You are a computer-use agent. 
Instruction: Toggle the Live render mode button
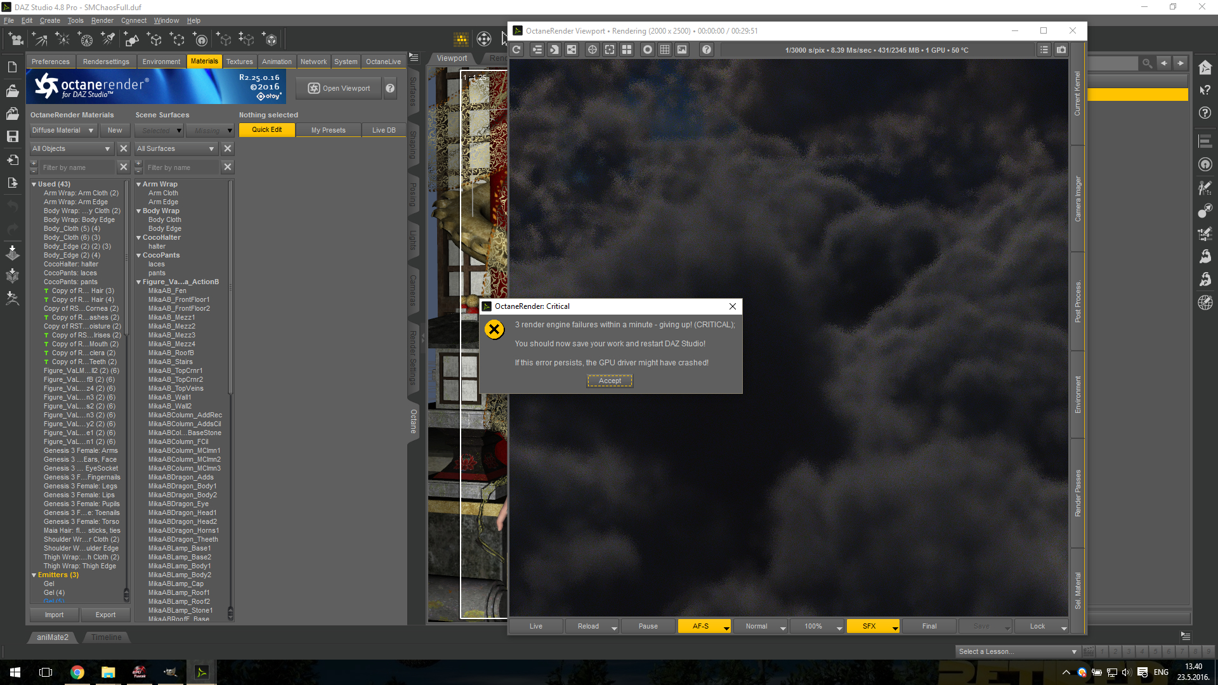click(536, 627)
